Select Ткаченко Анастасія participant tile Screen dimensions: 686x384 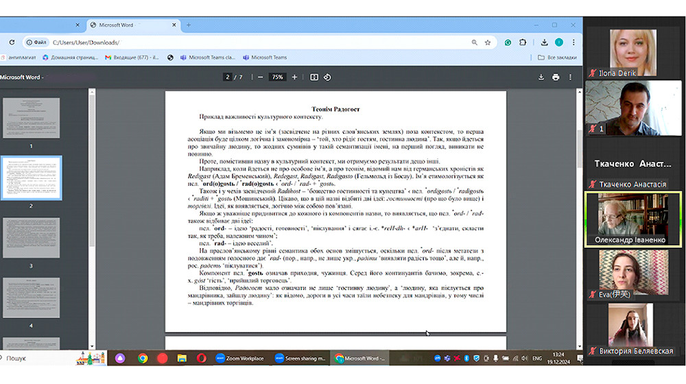(x=633, y=164)
